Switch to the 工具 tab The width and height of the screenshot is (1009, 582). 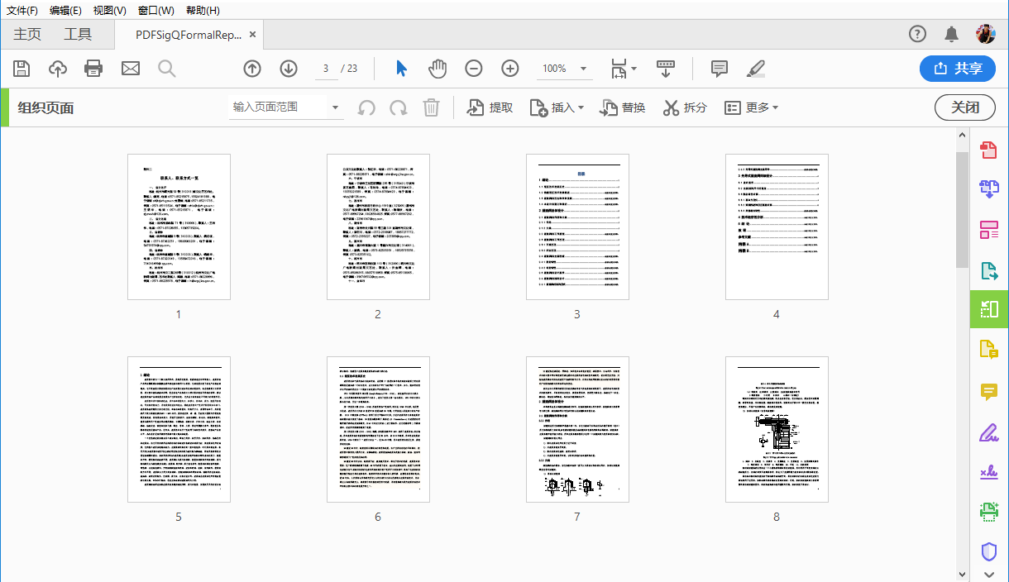[78, 34]
